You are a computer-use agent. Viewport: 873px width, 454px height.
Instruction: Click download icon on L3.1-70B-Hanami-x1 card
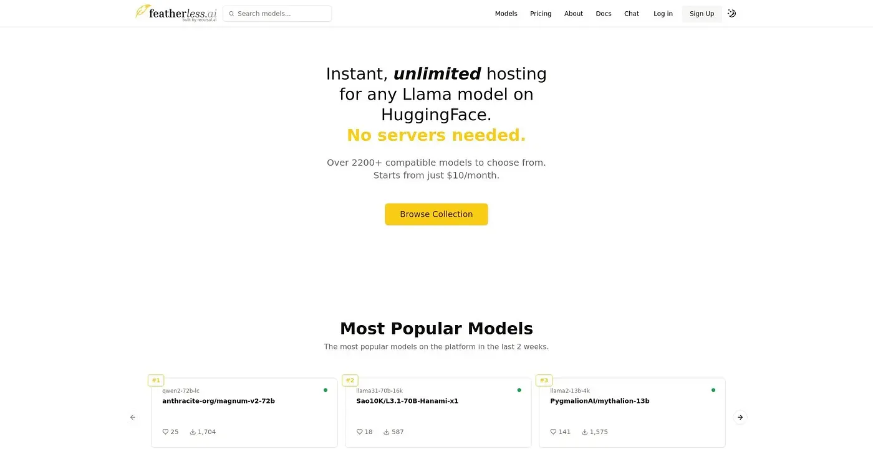[387, 432]
